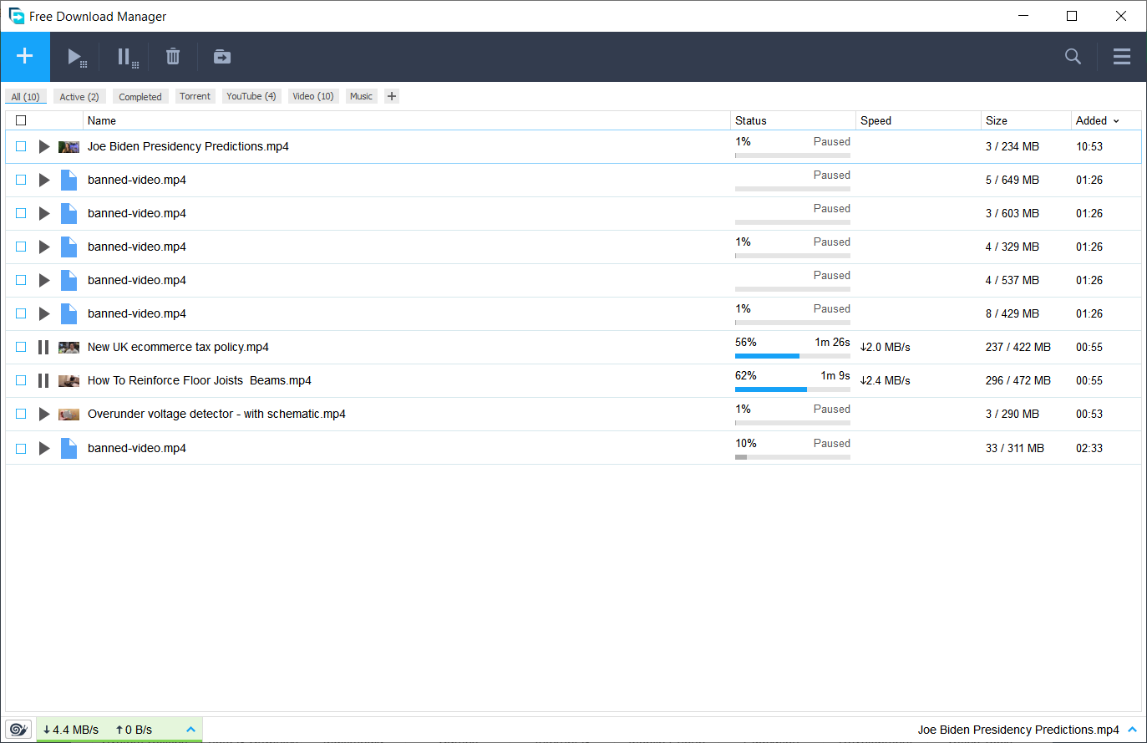Check the Joe Biden Presidency Predictions.mp4 checkbox
This screenshot has height=743, width=1147.
[21, 146]
